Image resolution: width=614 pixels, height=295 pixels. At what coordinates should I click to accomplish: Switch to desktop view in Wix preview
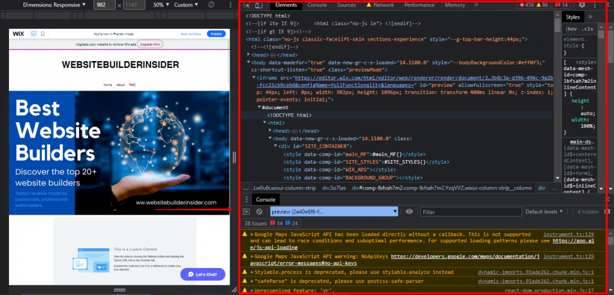point(34,34)
